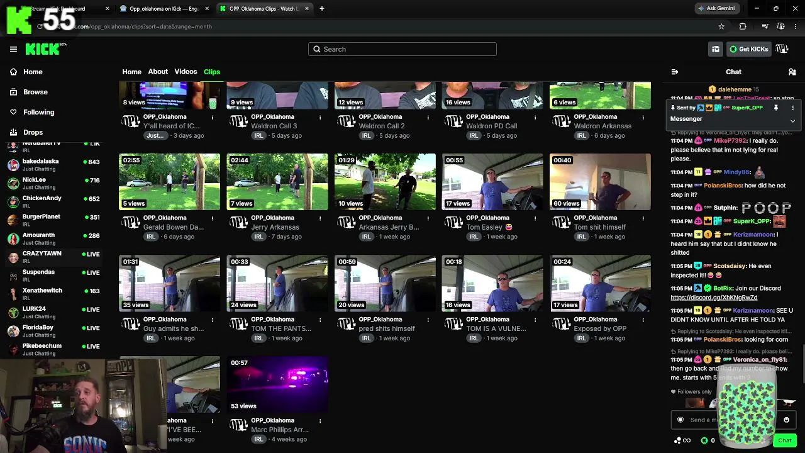
Task: Select the channel Videos tab
Action: 186,72
